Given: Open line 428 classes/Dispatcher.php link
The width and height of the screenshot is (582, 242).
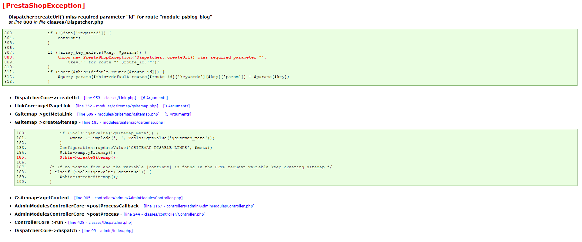Looking at the screenshot, I should coord(100,223).
